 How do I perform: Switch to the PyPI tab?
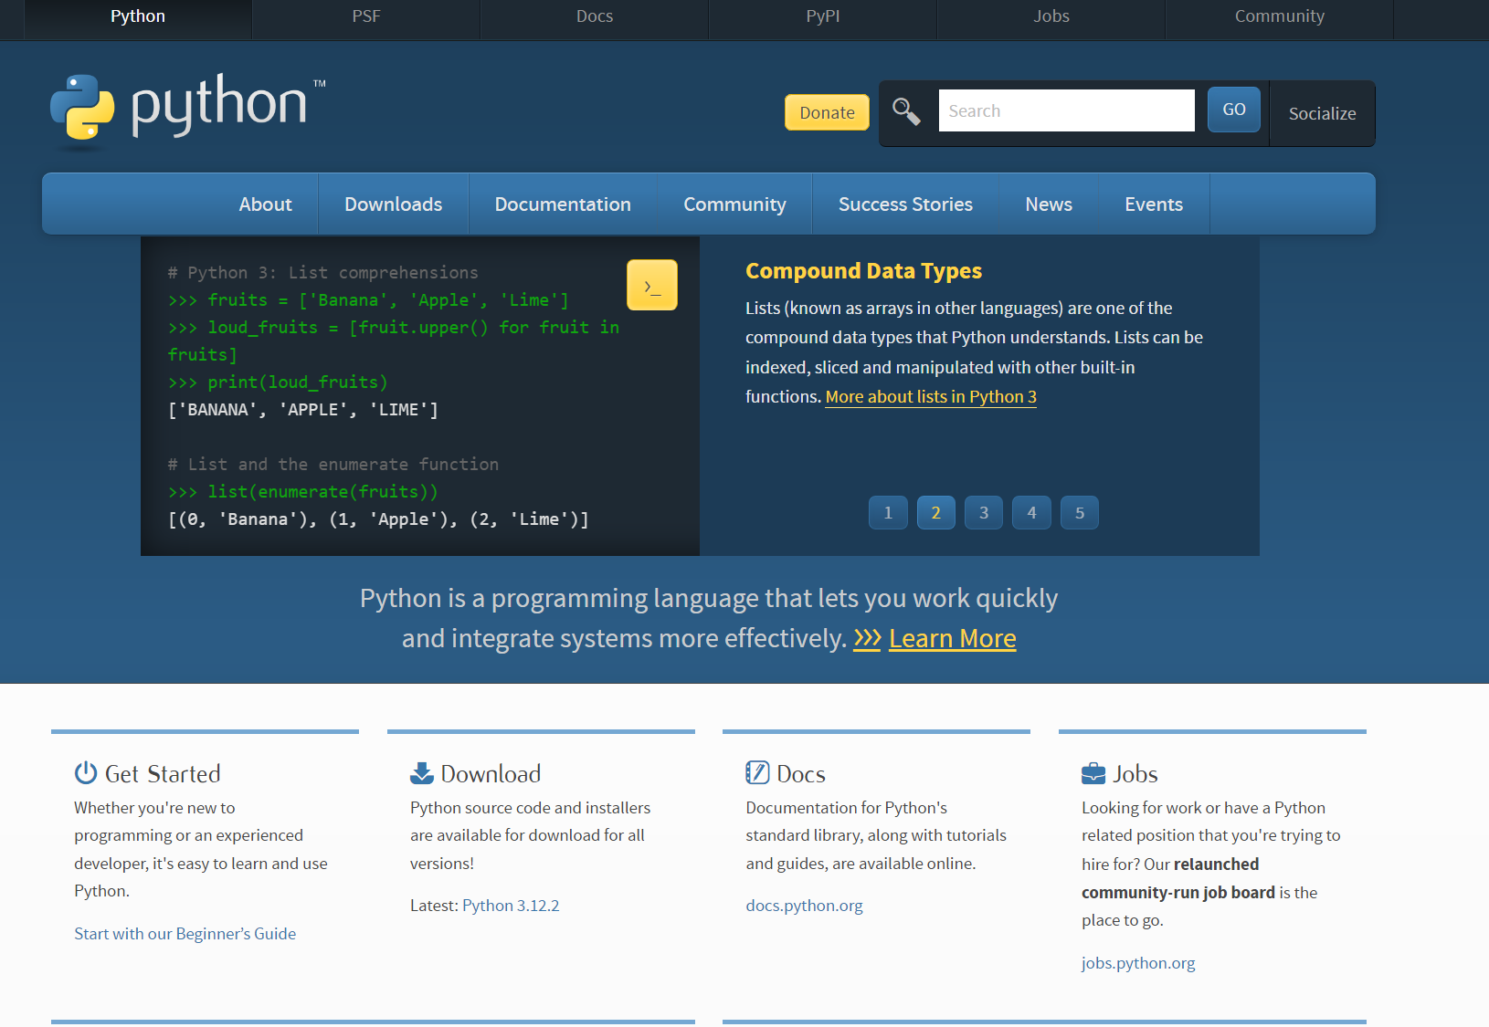822,16
